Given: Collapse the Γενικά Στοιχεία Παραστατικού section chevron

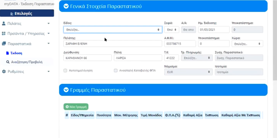Looking at the screenshot, I should click(66, 6).
